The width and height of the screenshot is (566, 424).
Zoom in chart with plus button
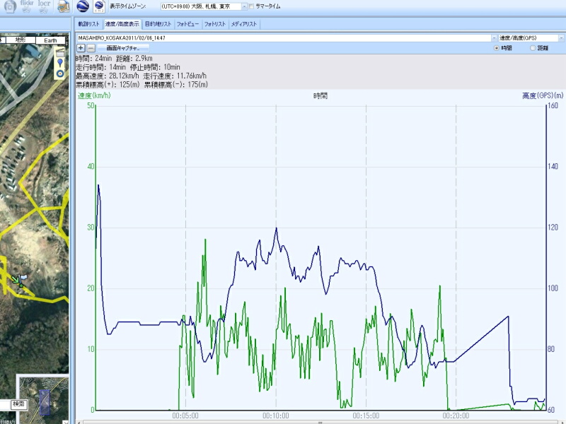81,48
